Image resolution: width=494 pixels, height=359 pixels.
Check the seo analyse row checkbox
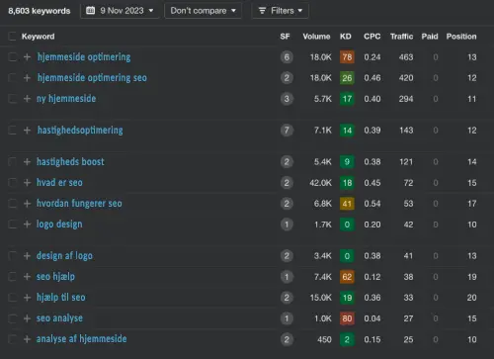(x=12, y=318)
